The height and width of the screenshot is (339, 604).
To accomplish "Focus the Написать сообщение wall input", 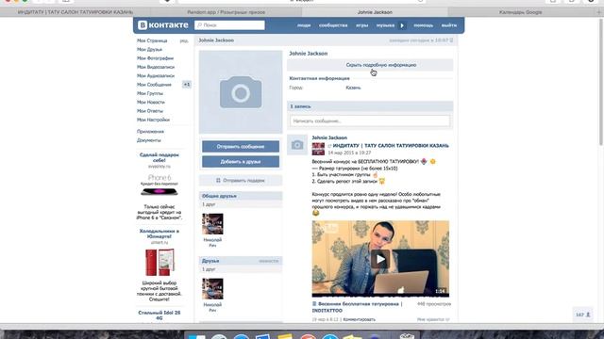I will [370, 121].
